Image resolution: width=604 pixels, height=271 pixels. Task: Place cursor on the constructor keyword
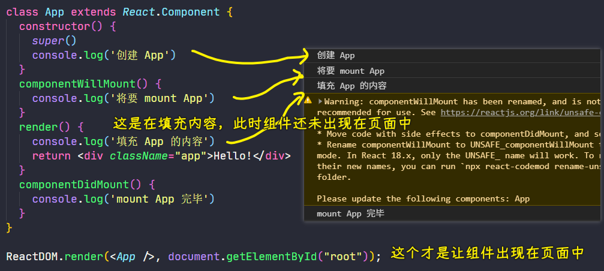pyautogui.click(x=52, y=26)
